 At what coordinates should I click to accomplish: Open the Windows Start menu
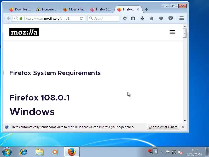[x=7, y=152]
